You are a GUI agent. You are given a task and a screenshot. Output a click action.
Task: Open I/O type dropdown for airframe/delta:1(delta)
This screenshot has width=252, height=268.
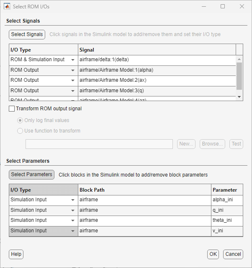click(x=73, y=60)
